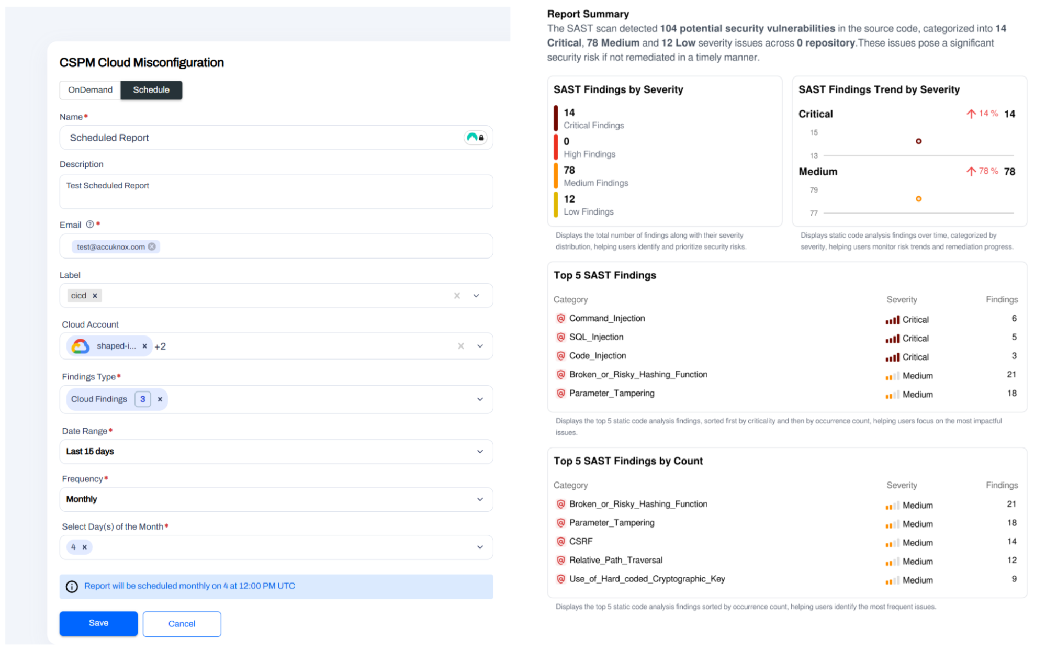Viewport: 1046px width, 650px height.
Task: Clear all selected cloud accounts
Action: [460, 346]
